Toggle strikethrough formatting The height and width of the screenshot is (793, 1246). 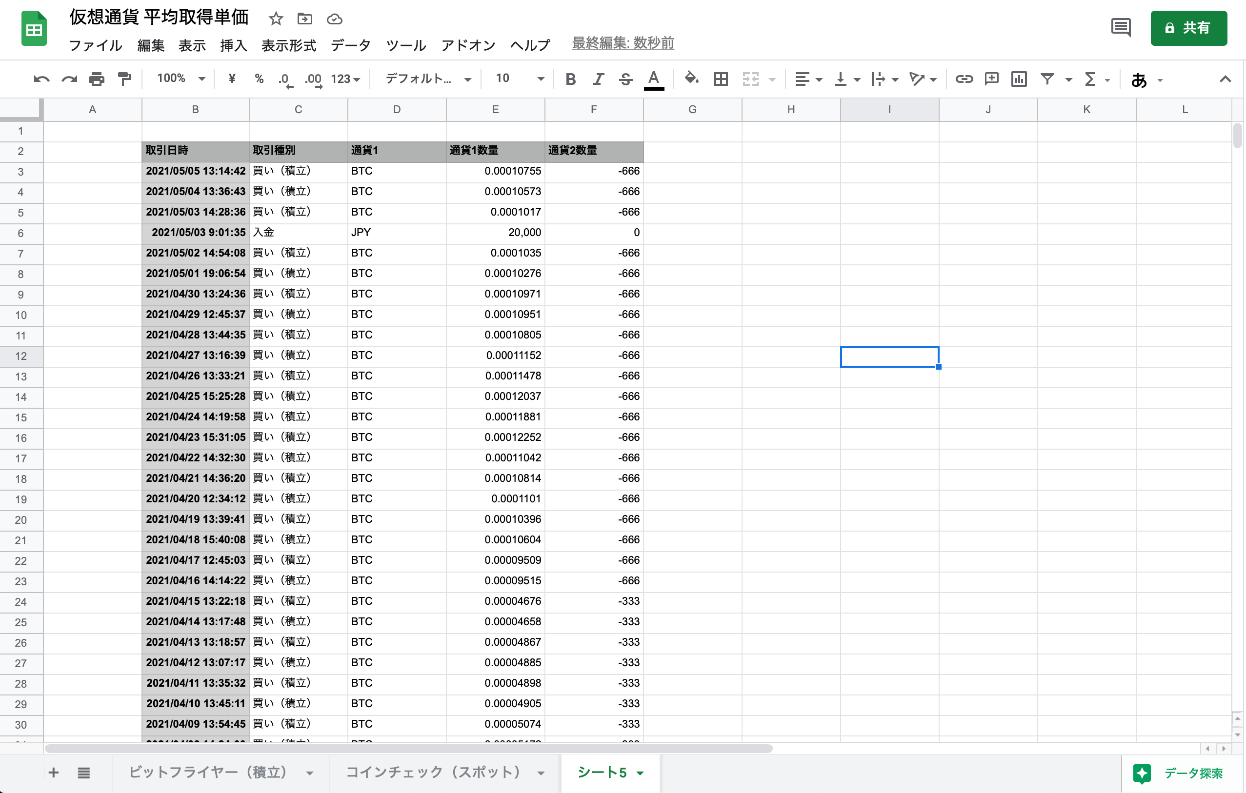tap(625, 79)
